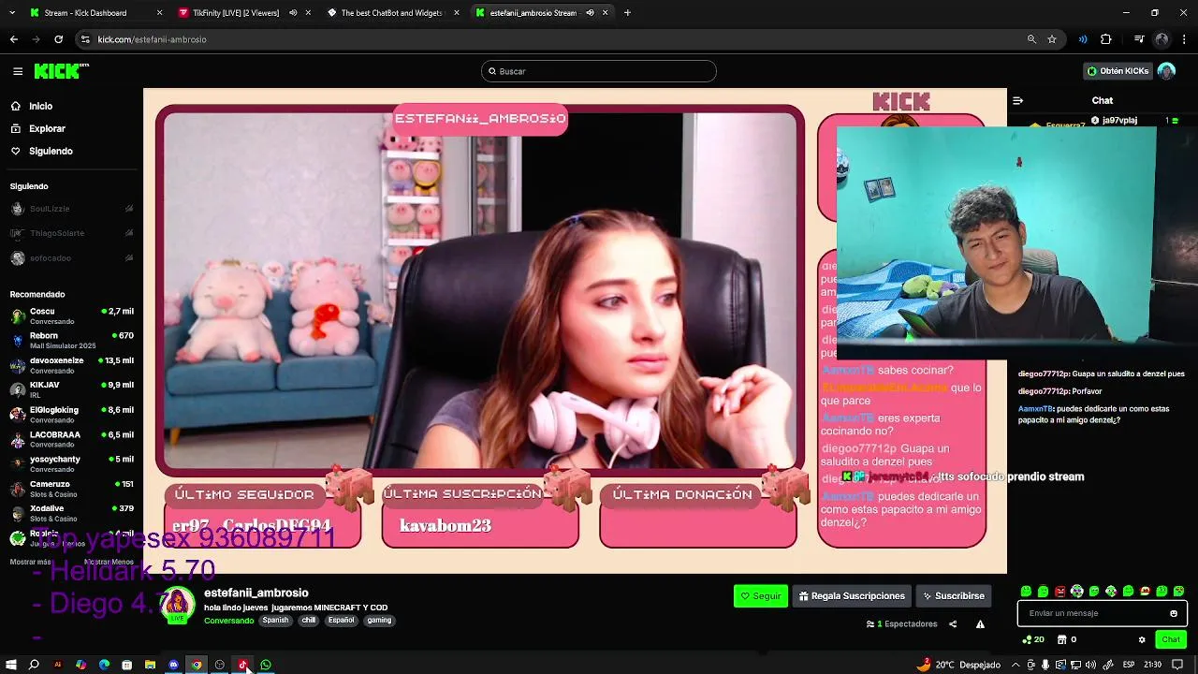This screenshot has height=674, width=1198.
Task: Open the Kick hamburger menu
Action: [x=18, y=71]
